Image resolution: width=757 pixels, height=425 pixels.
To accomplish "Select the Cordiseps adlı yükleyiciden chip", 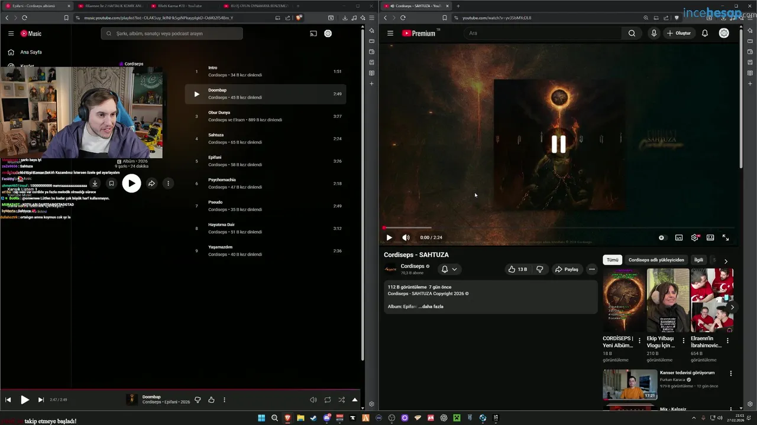I will [656, 260].
